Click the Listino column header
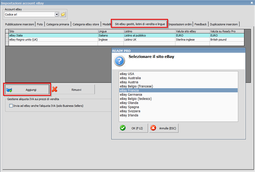255x172 pixels. pos(149,31)
